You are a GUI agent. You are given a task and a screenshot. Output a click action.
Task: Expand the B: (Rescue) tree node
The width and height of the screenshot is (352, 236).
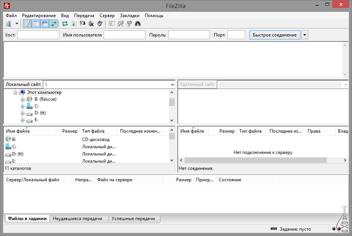(22, 100)
